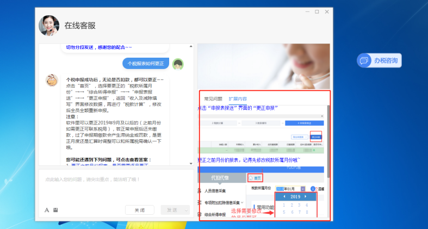
Task: Click the text 更正之前月份的报表
Action: tap(217, 160)
